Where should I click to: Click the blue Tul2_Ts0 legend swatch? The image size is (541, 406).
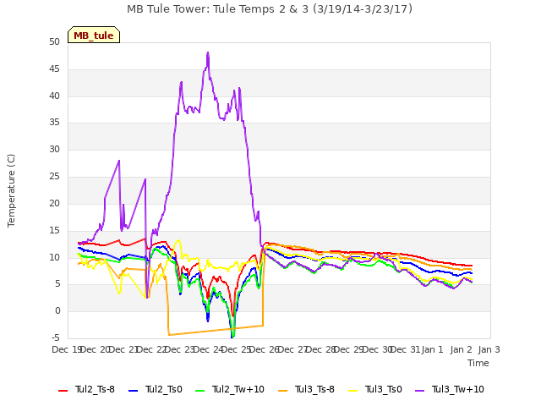pos(134,391)
